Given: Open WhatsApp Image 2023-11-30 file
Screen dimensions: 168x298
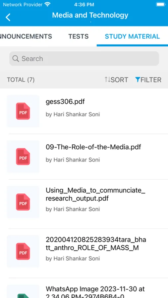Looking at the screenshot, I should [95, 292].
